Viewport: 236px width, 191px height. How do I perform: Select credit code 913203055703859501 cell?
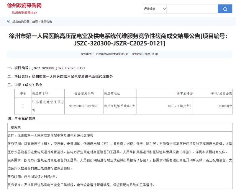coord(84,106)
